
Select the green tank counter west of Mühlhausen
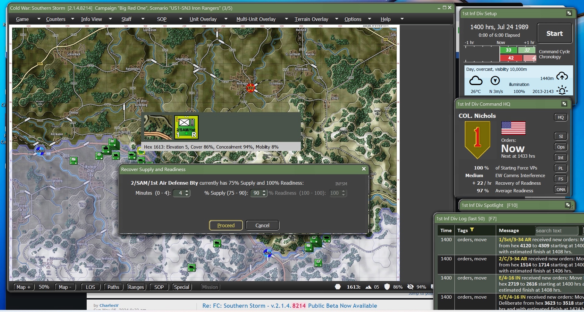click(x=217, y=243)
